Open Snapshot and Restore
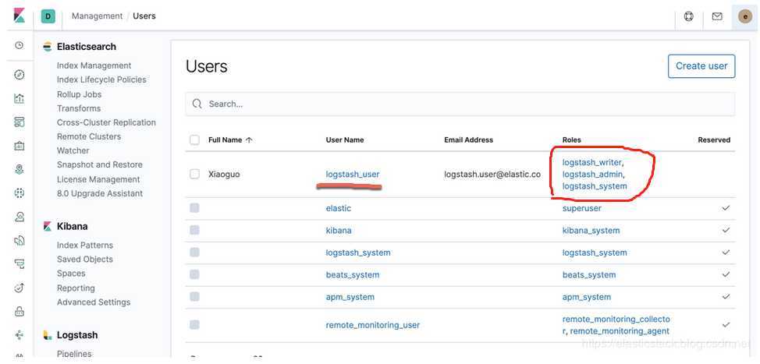760x364 pixels. [x=99, y=164]
